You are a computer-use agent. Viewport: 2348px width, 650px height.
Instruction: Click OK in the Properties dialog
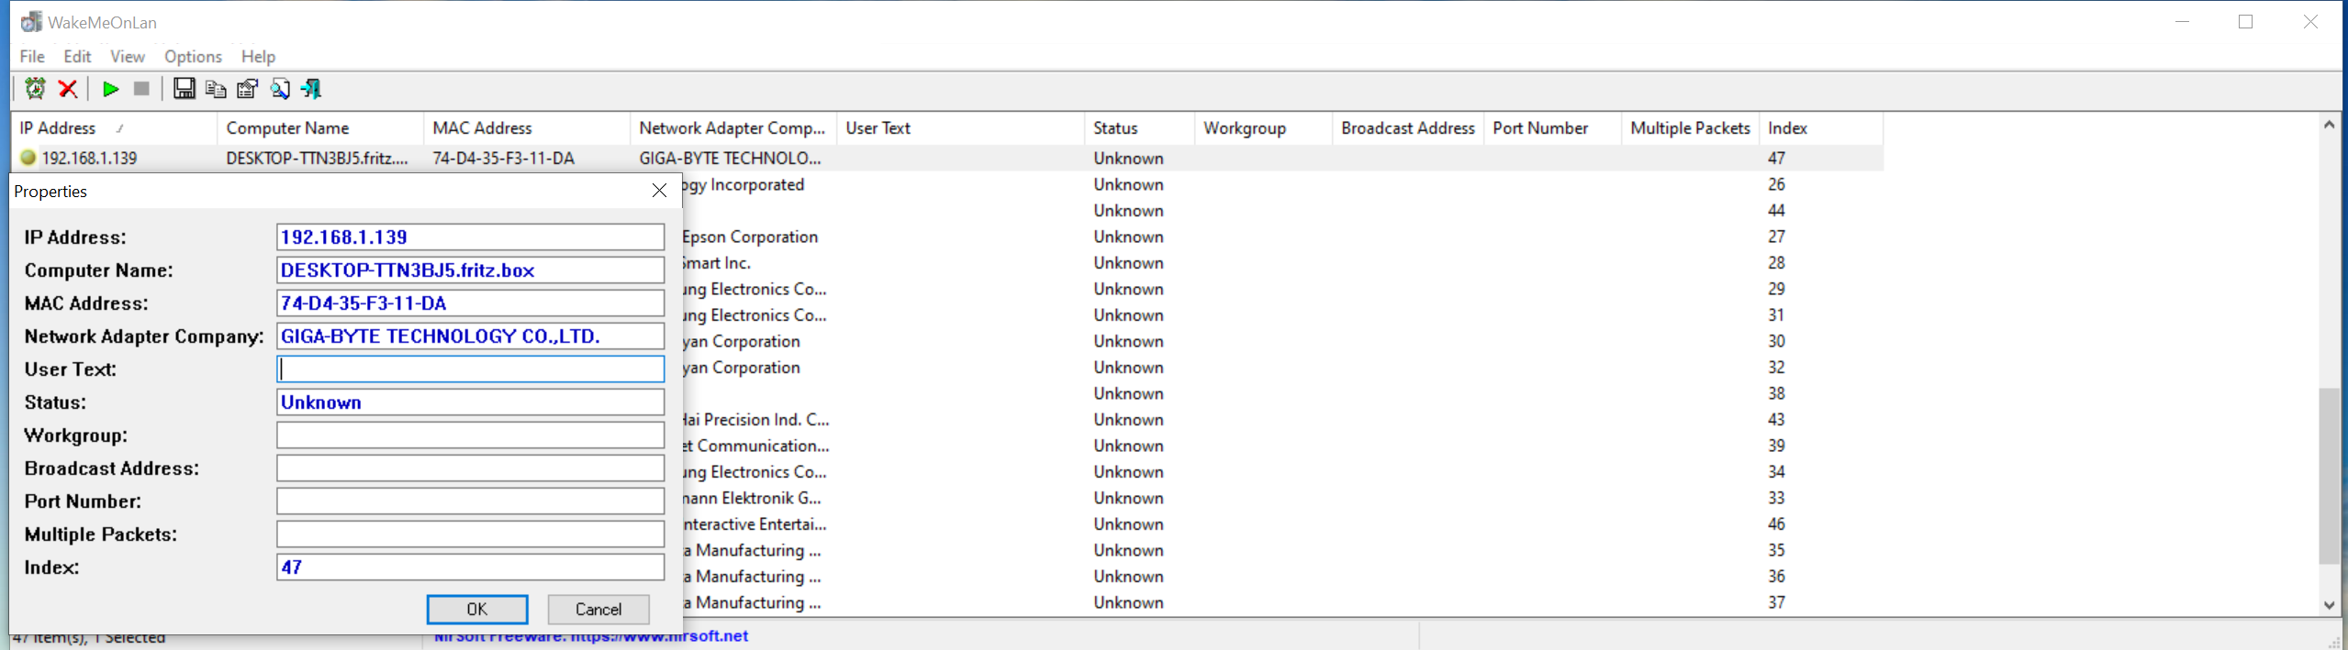click(477, 610)
